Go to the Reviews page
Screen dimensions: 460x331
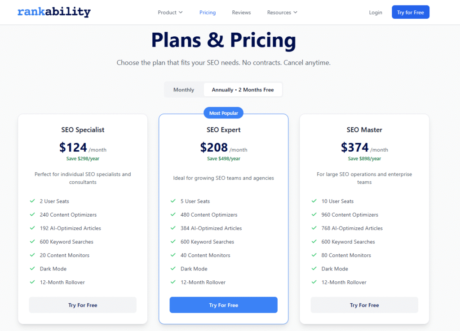pyautogui.click(x=241, y=13)
